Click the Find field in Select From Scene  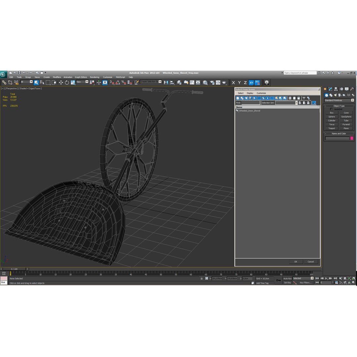pyautogui.click(x=251, y=103)
